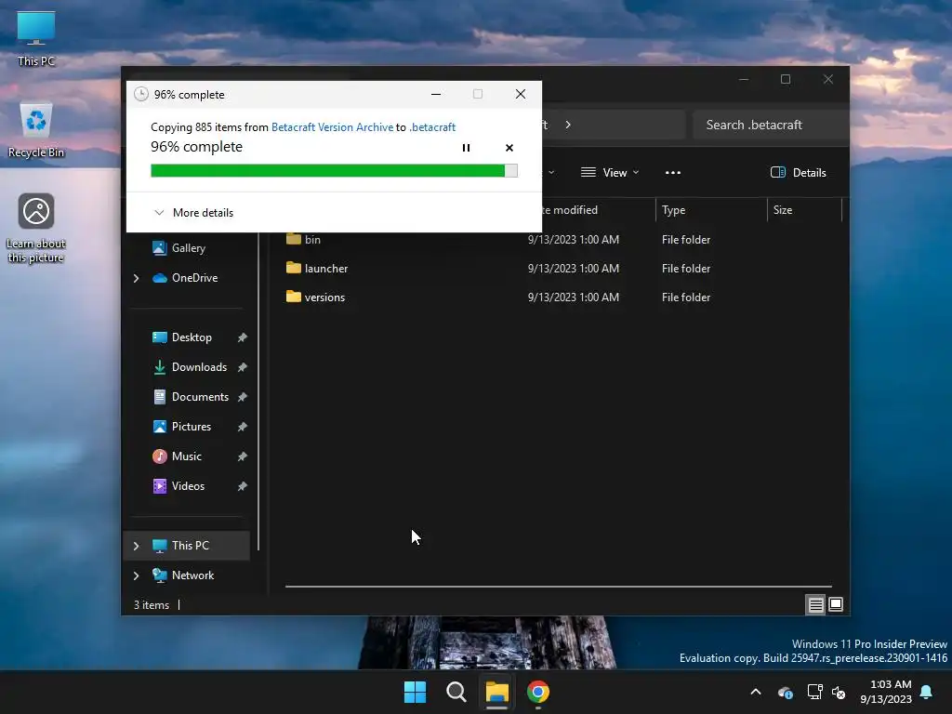Cancel the copy with the small X
The height and width of the screenshot is (714, 952).
[509, 148]
